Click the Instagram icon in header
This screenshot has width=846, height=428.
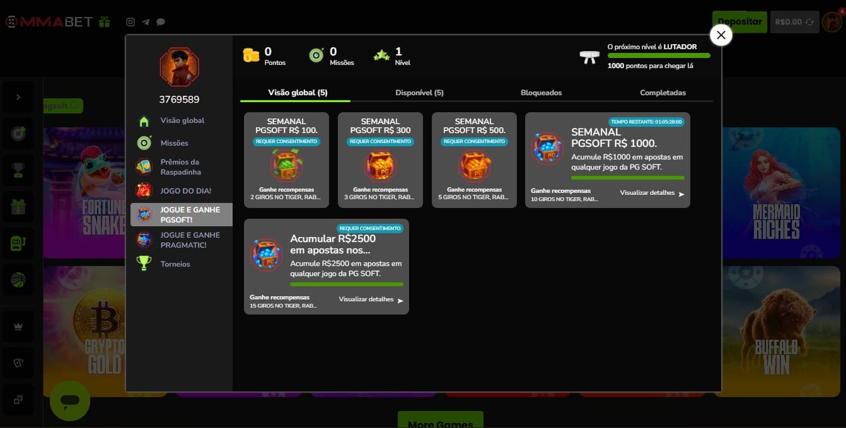(x=130, y=22)
